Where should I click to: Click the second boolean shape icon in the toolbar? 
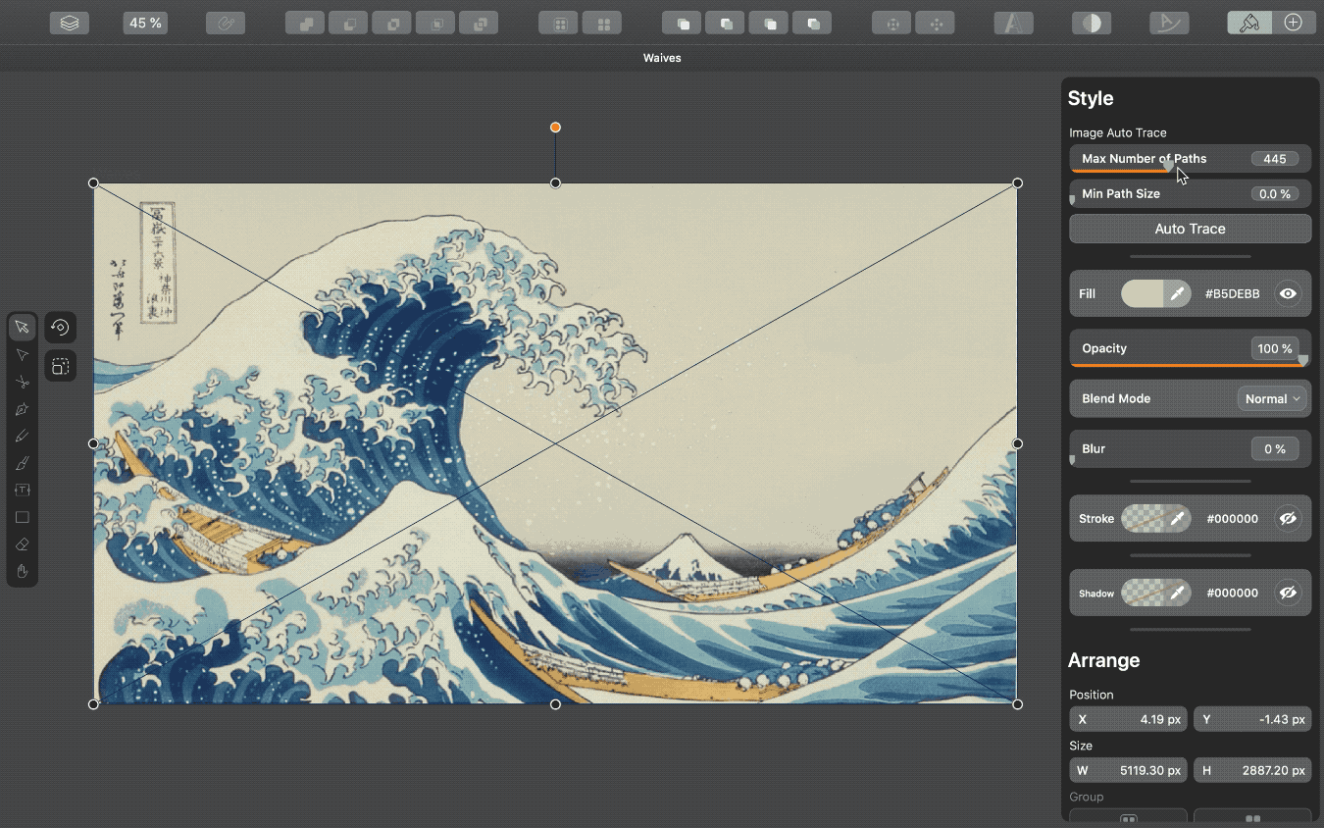[348, 23]
